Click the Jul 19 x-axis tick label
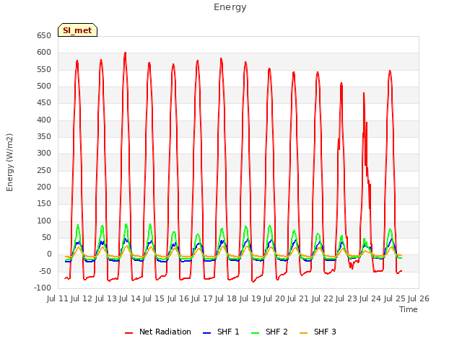 250,299
